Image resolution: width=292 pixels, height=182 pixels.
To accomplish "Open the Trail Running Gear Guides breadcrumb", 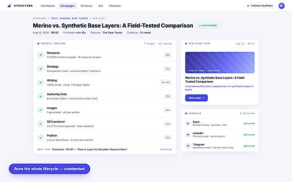I will point(69,18).
